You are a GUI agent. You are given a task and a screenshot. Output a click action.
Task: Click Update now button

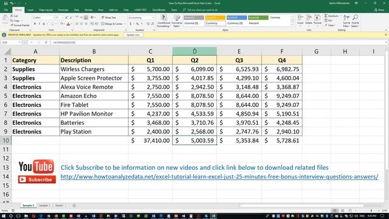[x=133, y=35]
